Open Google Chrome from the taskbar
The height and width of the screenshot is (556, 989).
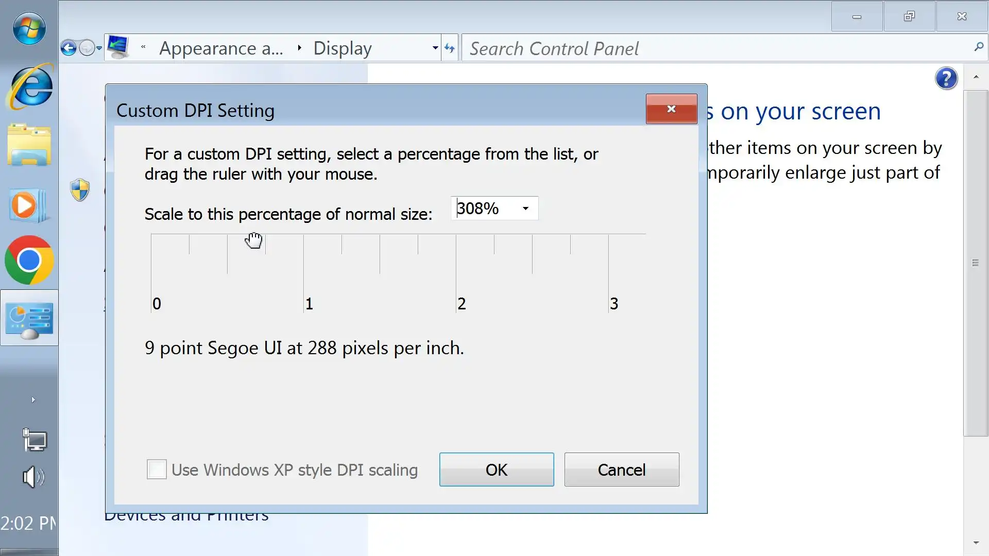click(29, 260)
